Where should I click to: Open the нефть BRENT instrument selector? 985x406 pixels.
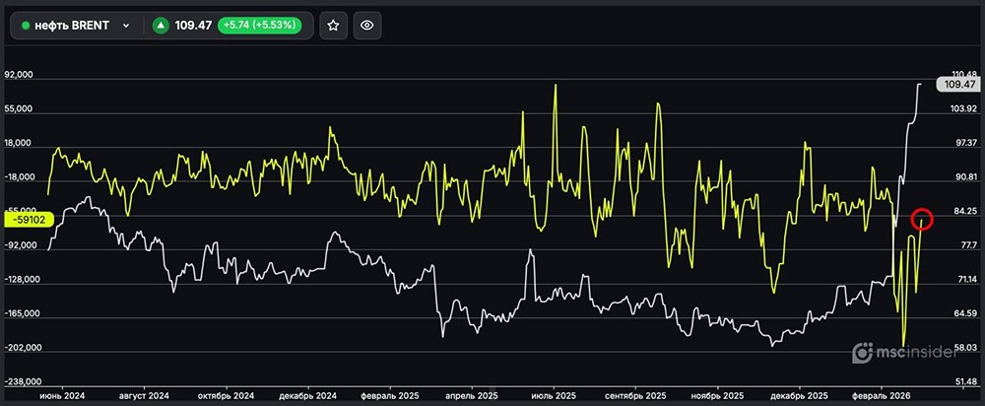tap(75, 26)
